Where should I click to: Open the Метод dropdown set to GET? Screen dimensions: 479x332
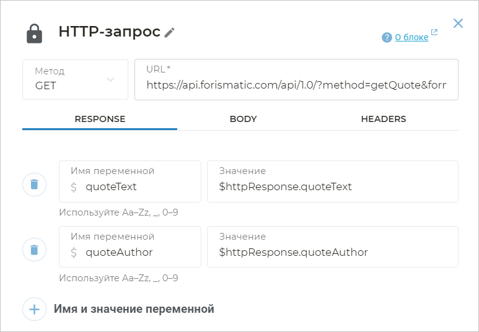pos(74,79)
